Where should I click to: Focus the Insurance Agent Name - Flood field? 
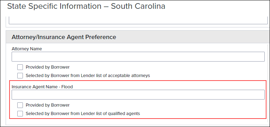point(138,95)
